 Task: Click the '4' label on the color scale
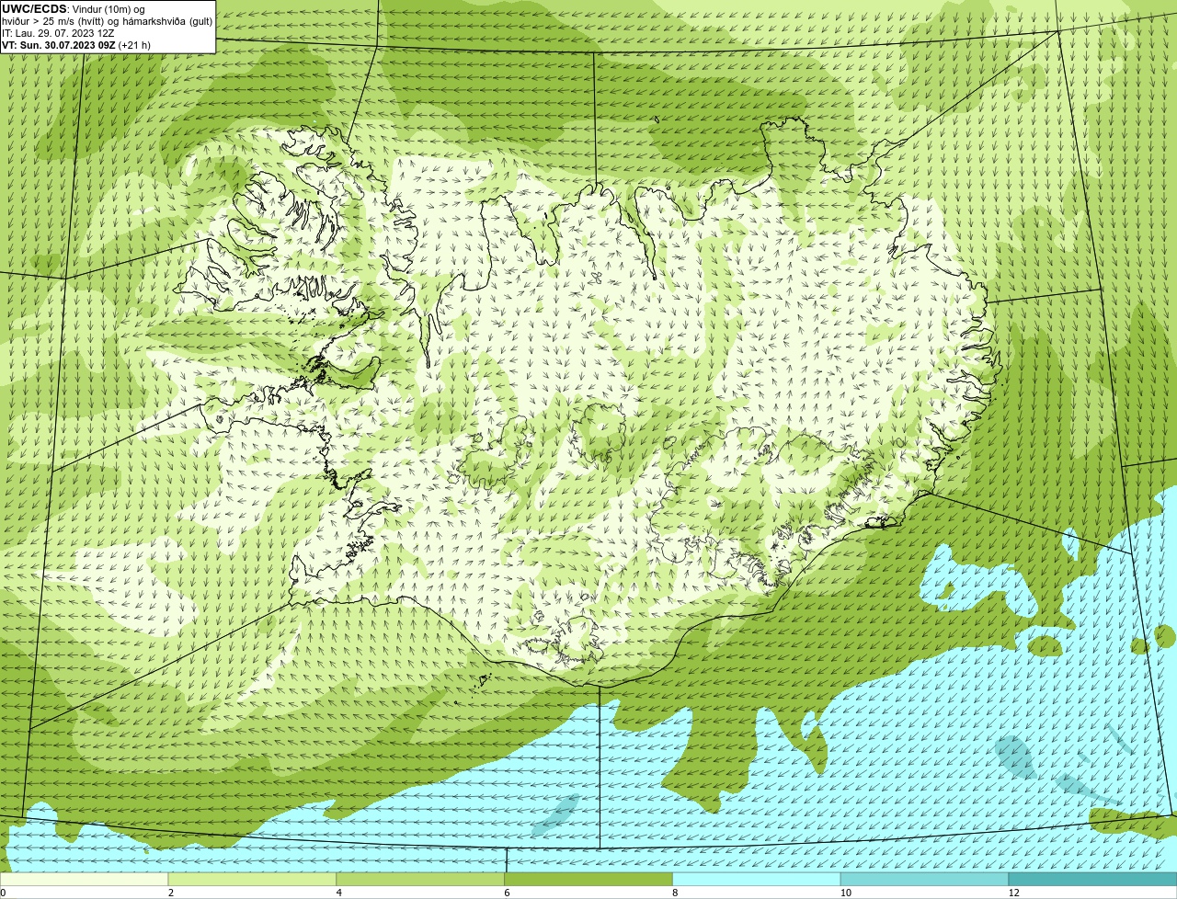click(x=338, y=893)
